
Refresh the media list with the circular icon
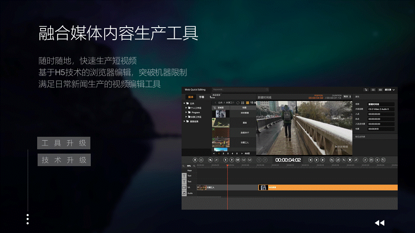click(238, 103)
